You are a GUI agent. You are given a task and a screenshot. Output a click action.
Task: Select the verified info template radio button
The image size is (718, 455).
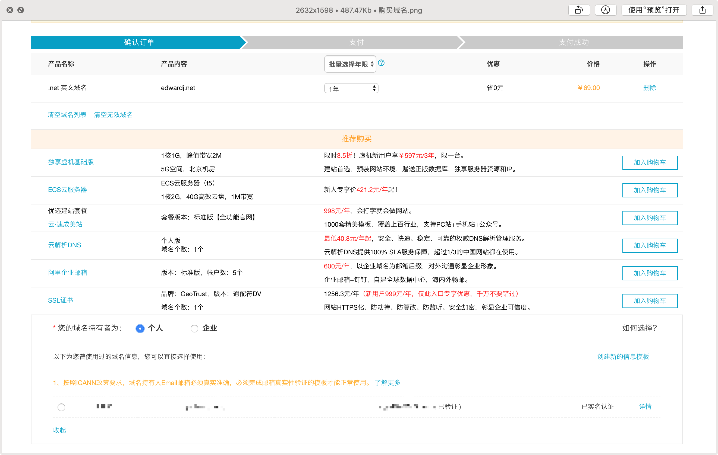61,407
